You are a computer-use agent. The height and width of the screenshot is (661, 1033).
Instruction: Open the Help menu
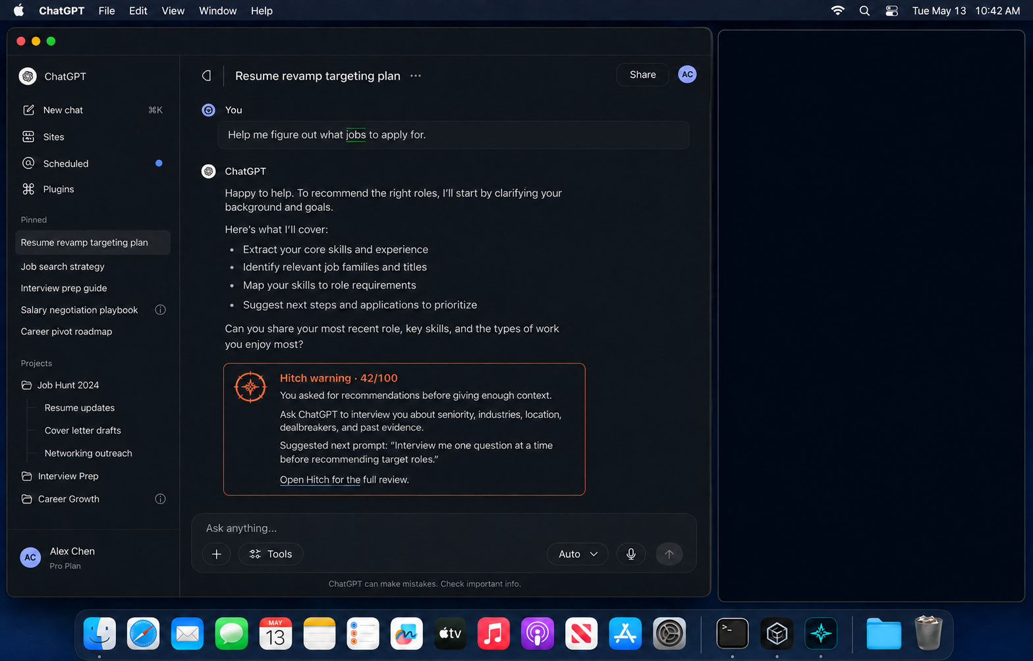[x=262, y=11]
